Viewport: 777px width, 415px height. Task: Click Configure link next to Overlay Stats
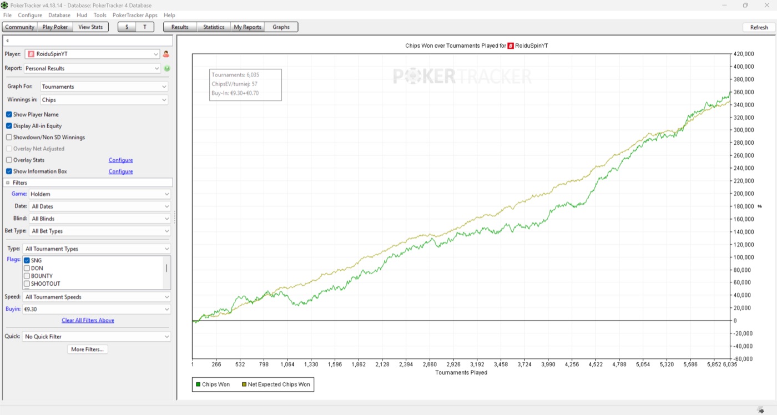click(120, 160)
